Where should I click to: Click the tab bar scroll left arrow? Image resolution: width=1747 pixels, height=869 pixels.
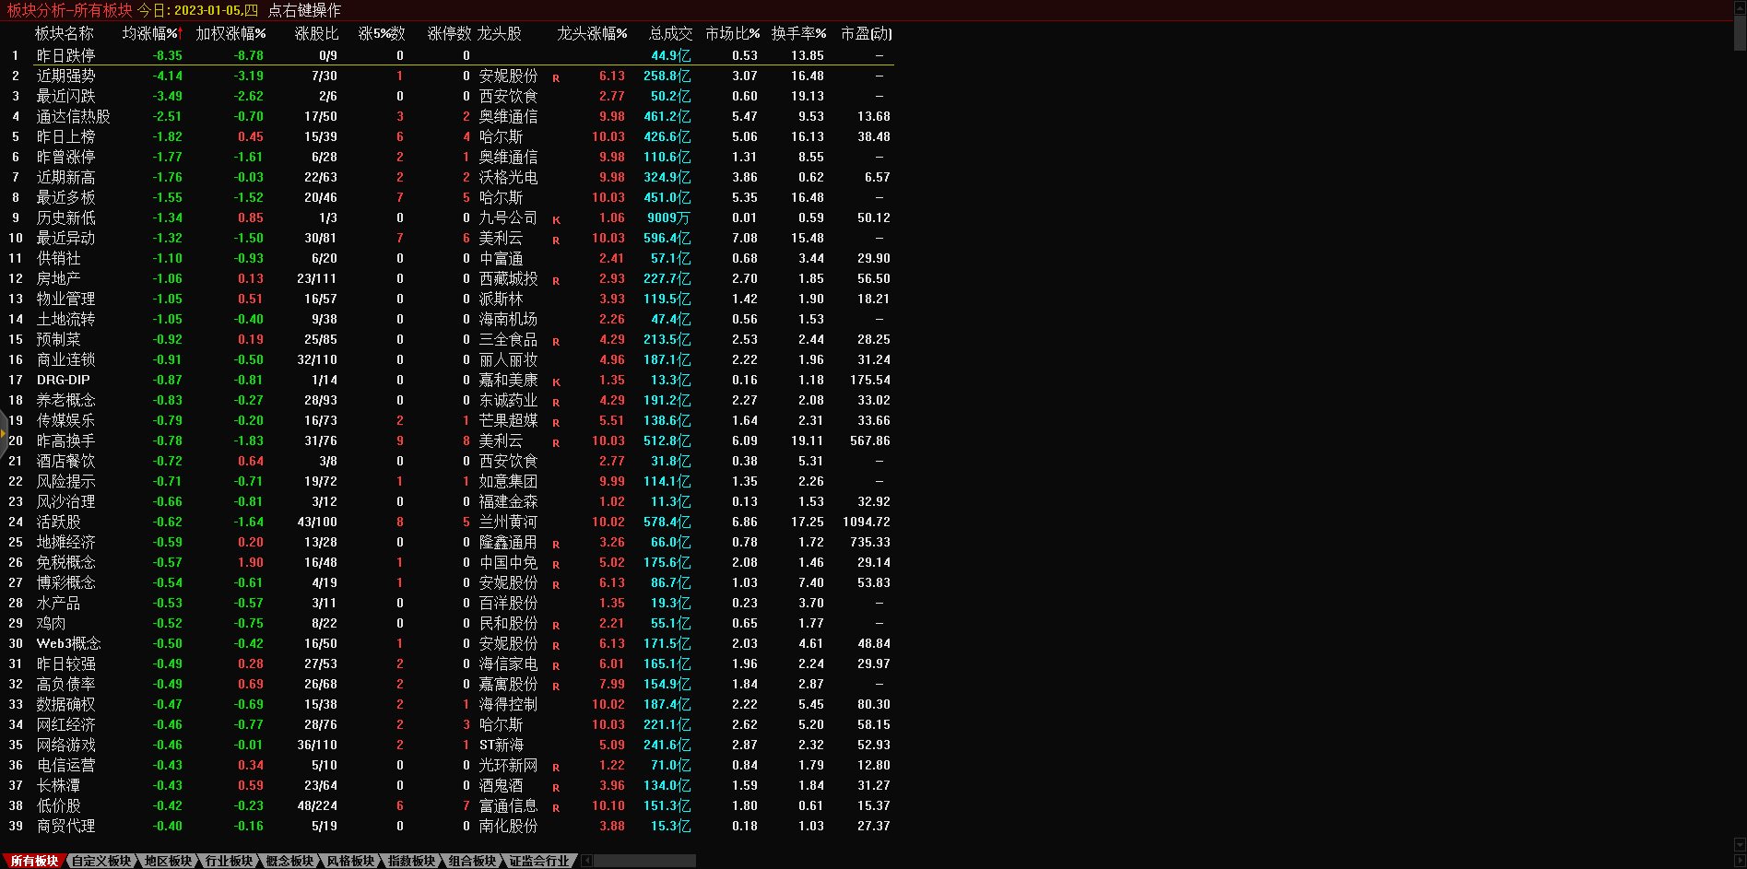[586, 861]
